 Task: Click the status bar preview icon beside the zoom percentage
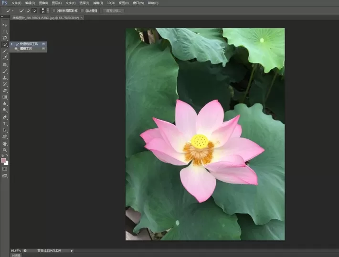pyautogui.click(x=25, y=251)
